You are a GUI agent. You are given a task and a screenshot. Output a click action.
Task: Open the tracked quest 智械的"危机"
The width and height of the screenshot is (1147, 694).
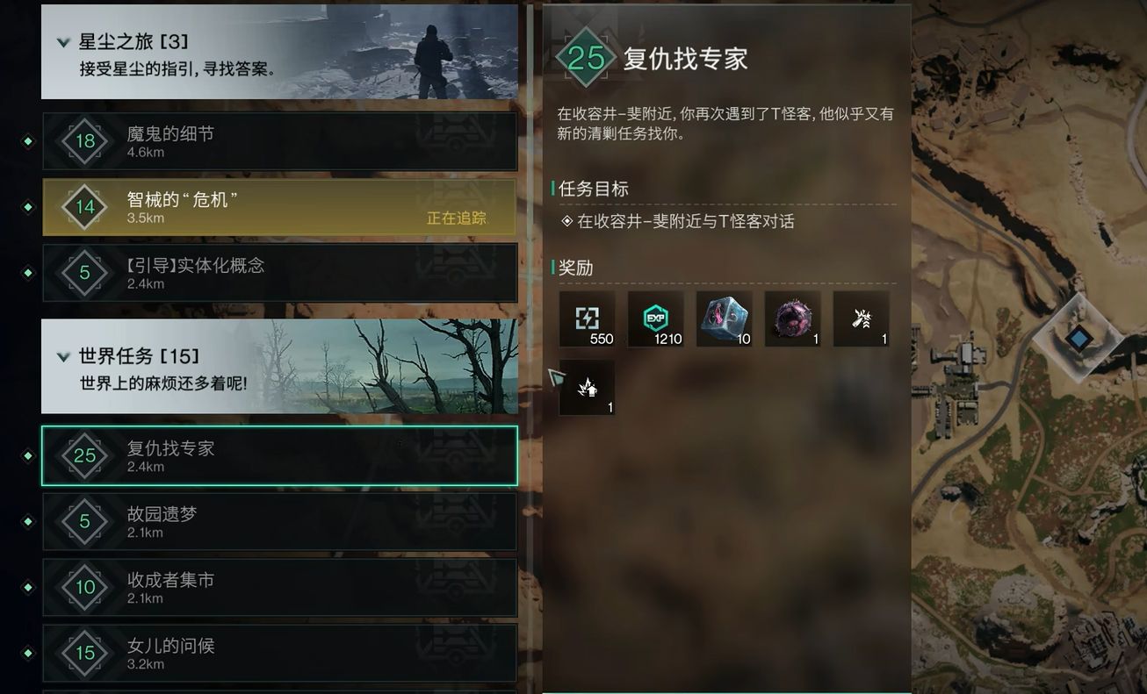(x=279, y=207)
